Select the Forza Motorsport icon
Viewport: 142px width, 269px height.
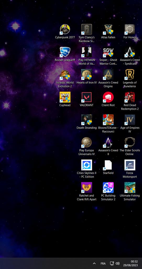tap(130, 165)
